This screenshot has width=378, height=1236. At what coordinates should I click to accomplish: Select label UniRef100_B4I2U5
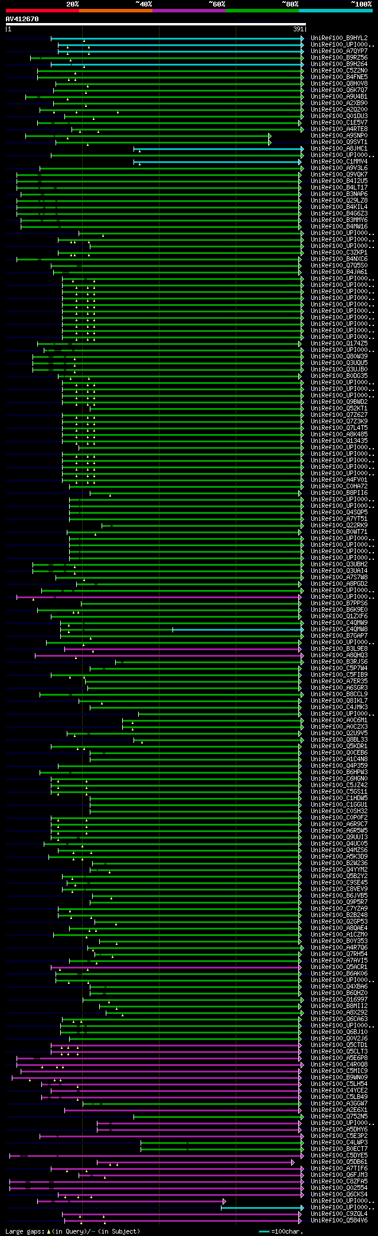[339, 181]
